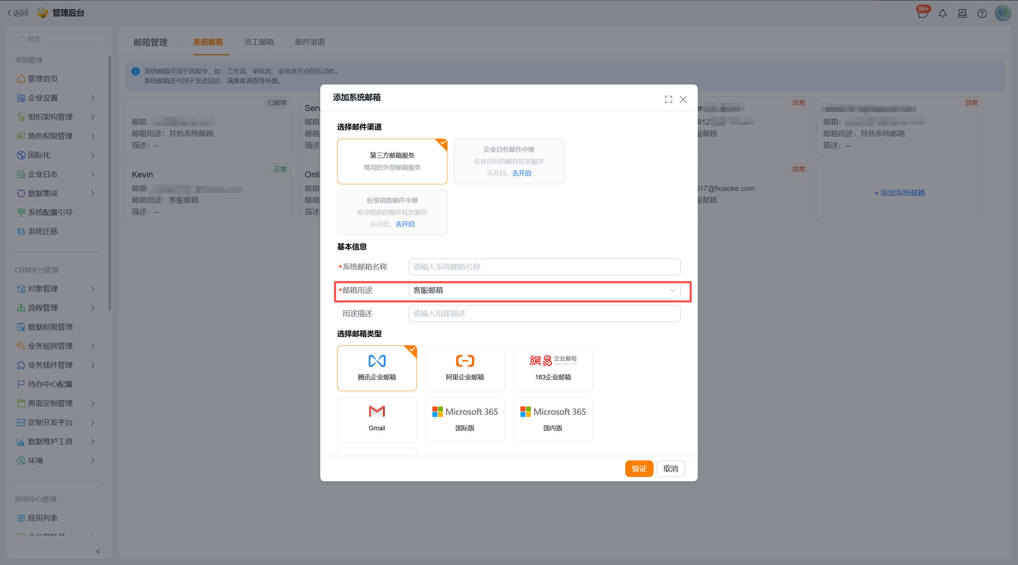
Task: Click the 数据权限管理 icon
Action: (21, 327)
